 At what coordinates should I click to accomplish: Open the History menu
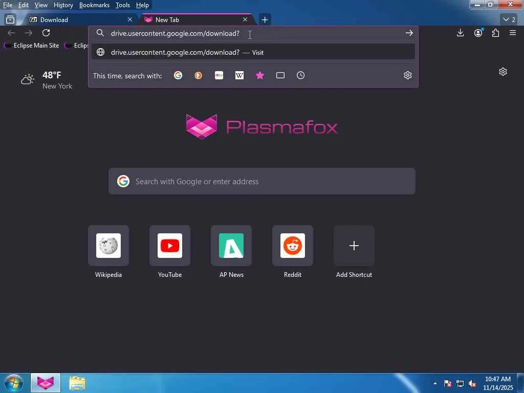click(x=63, y=5)
